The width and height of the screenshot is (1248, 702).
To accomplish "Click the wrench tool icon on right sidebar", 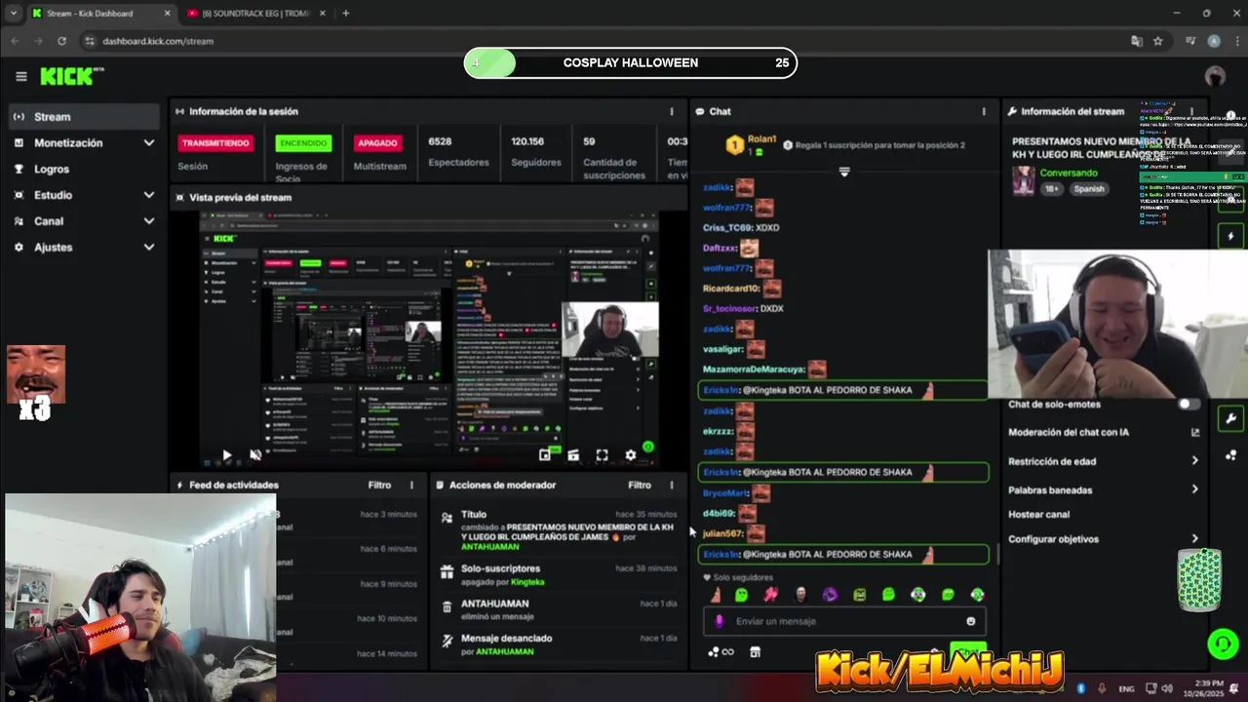I will point(1230,418).
